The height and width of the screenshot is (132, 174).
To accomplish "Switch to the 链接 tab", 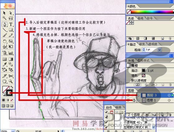I will [x=118, y=107].
